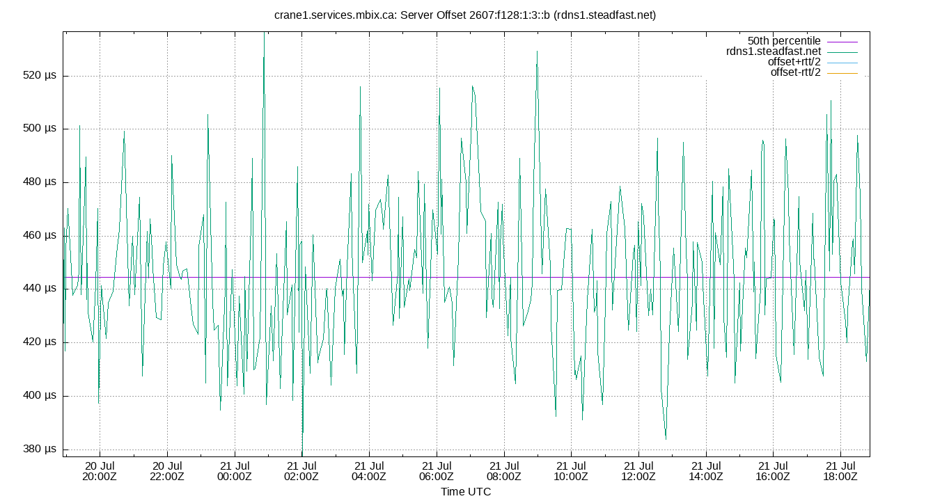Viewport: 933px width, 501px height.
Task: Click the '21 Jul 00:00Z' x-axis label
Action: coord(235,471)
